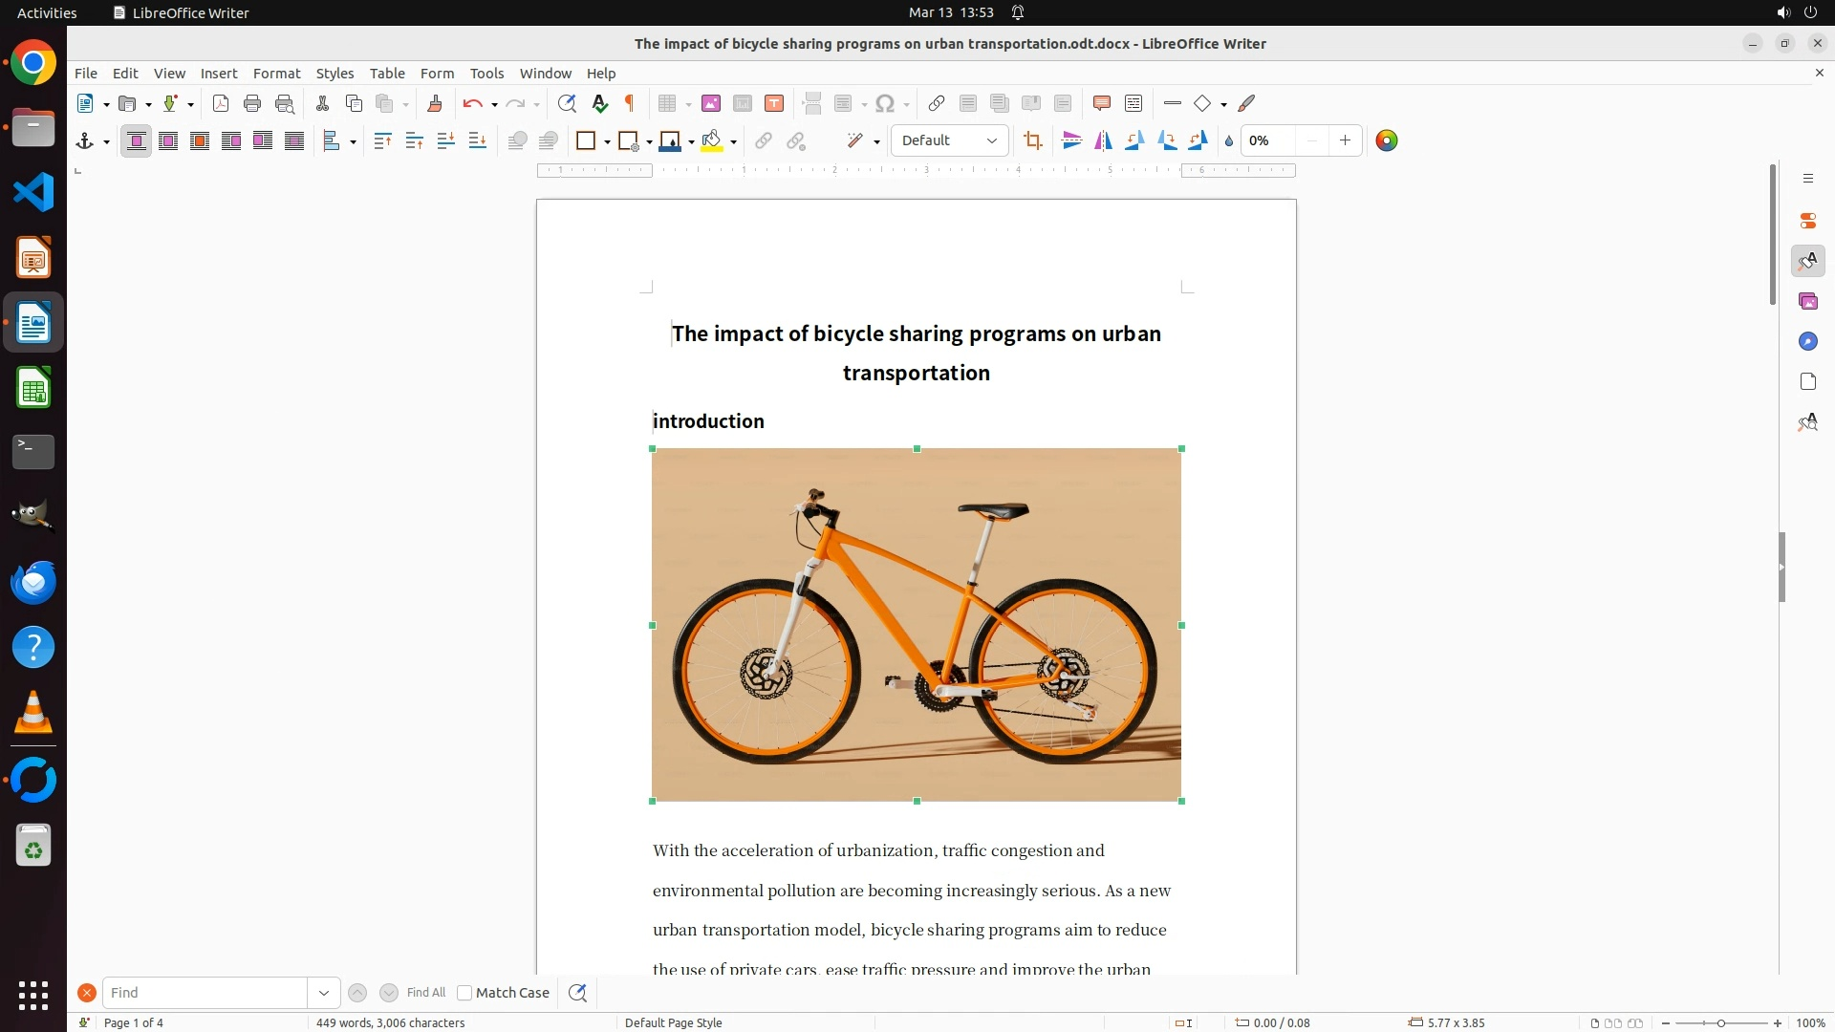Click the Crop image tool
Image resolution: width=1835 pixels, height=1032 pixels.
pyautogui.click(x=1032, y=141)
